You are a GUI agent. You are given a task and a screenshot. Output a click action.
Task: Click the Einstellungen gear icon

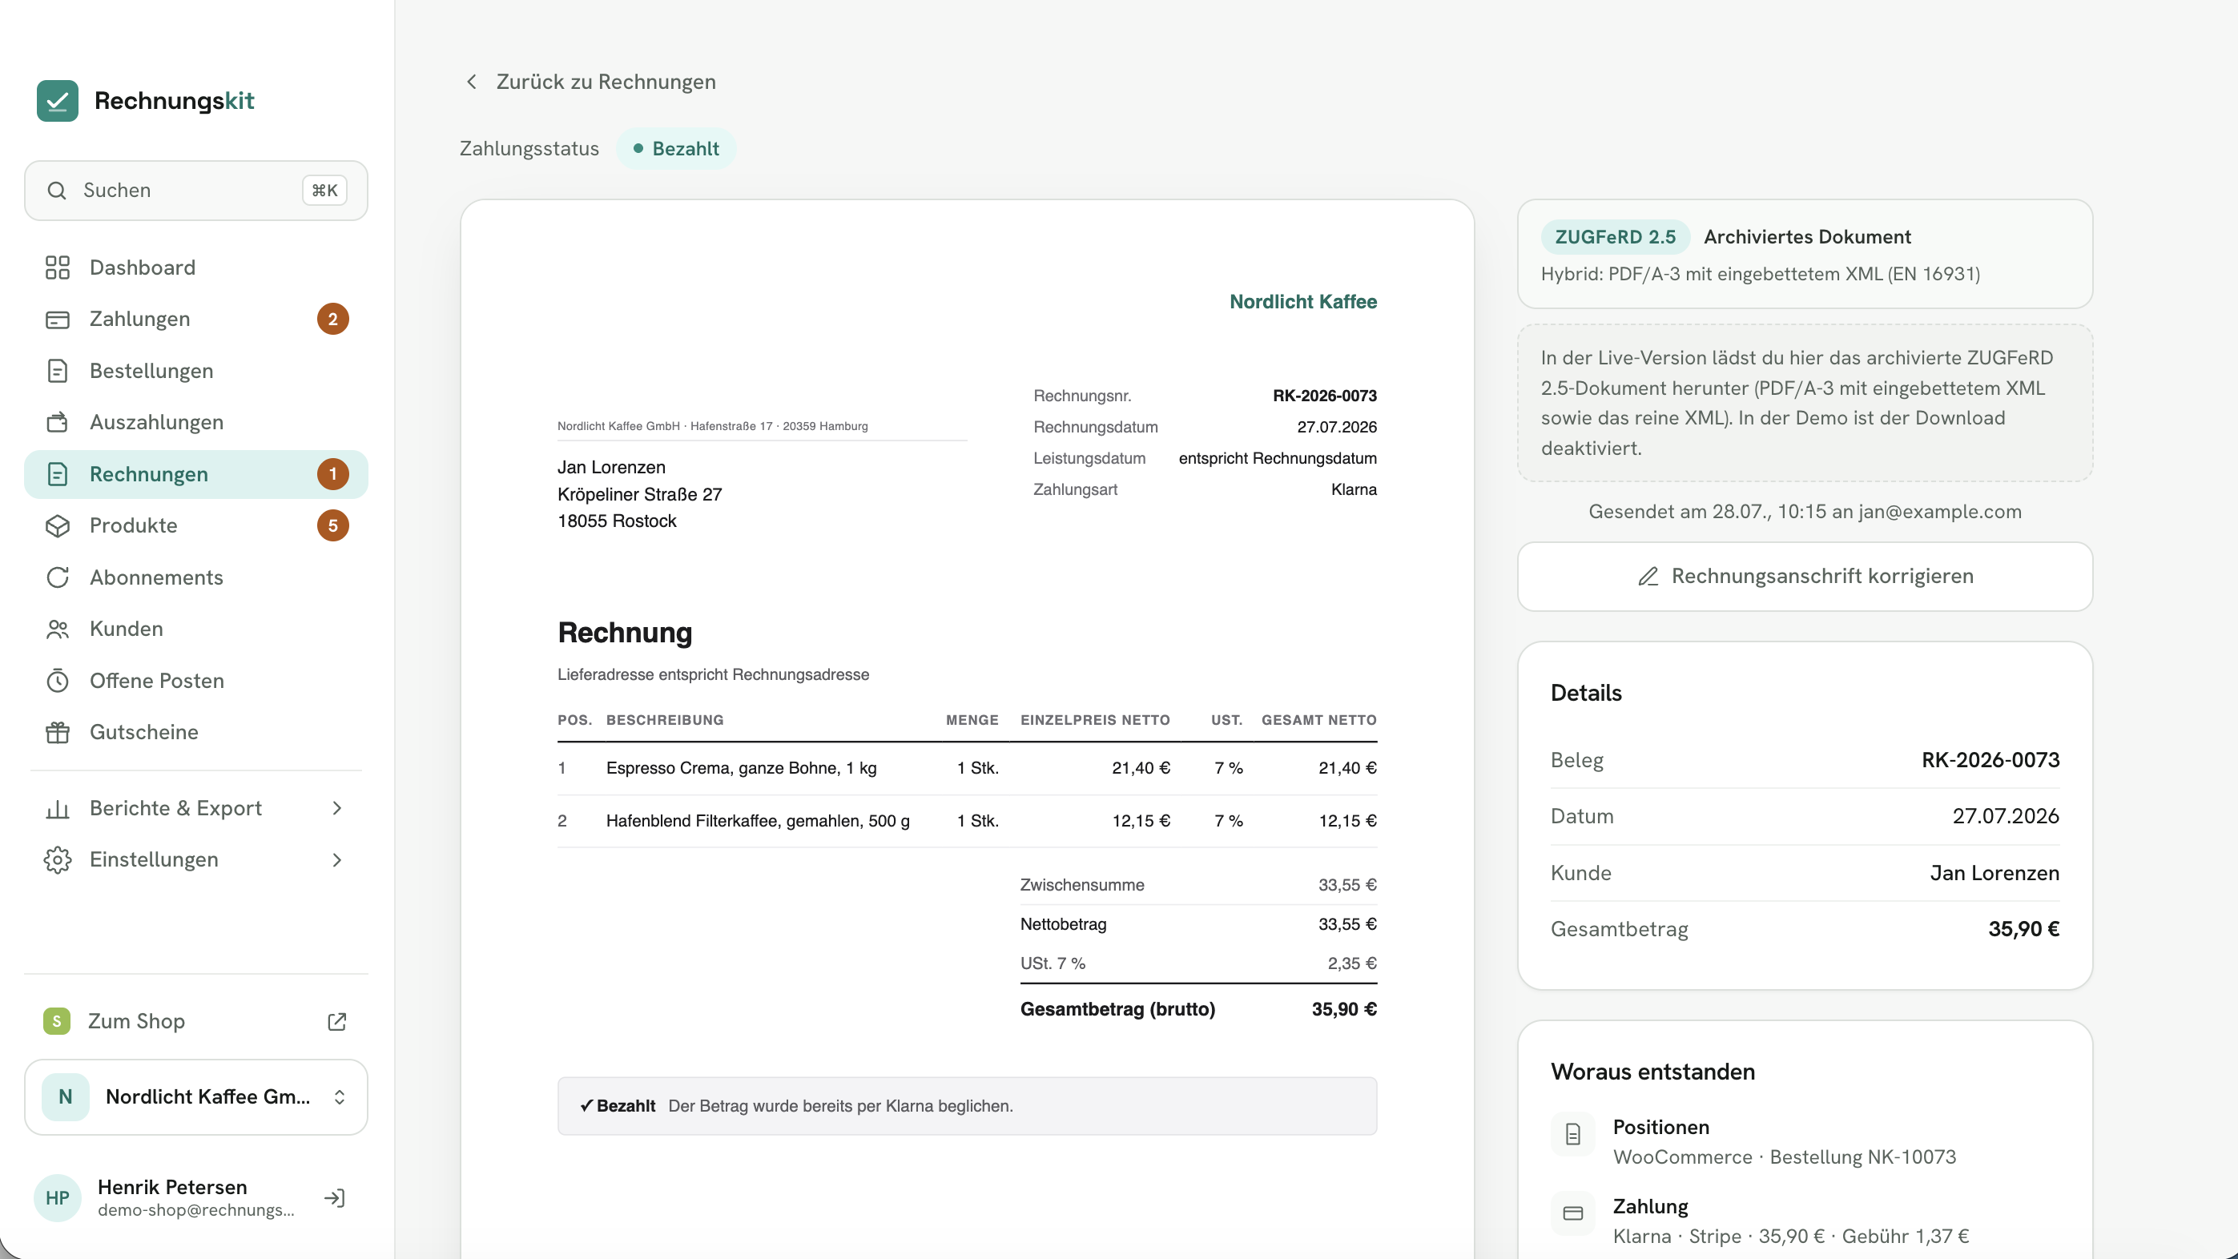(x=58, y=860)
